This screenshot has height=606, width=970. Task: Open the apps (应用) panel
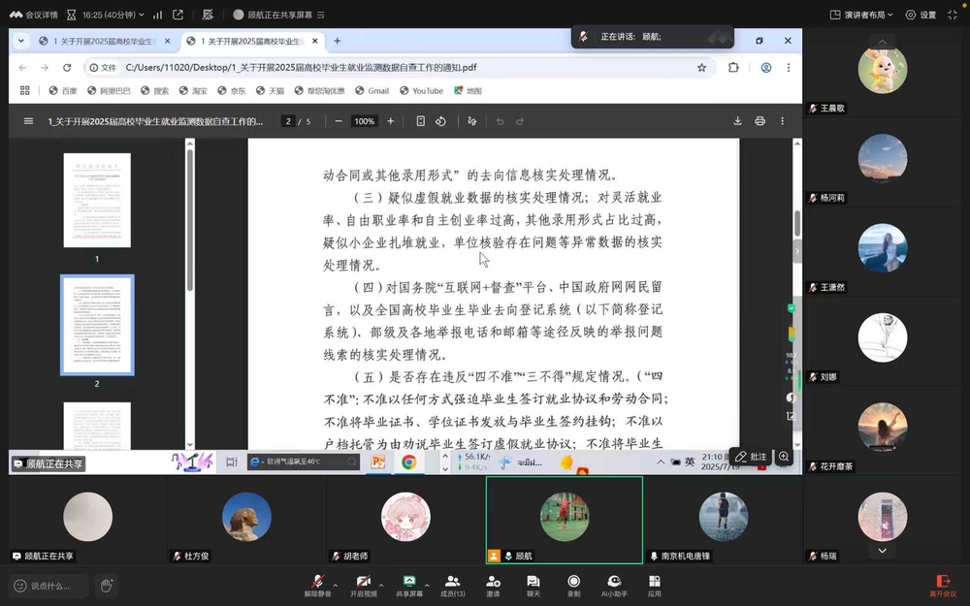click(x=654, y=584)
